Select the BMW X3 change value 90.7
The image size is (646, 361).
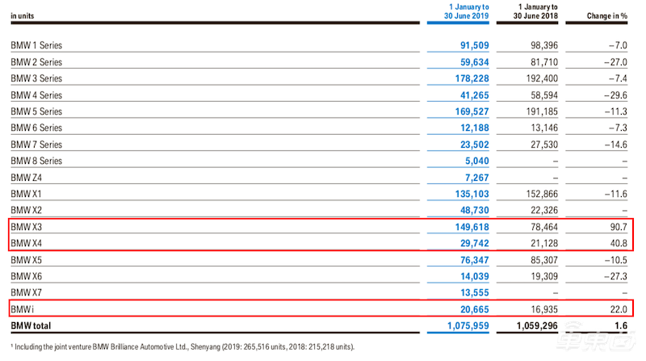pyautogui.click(x=620, y=228)
